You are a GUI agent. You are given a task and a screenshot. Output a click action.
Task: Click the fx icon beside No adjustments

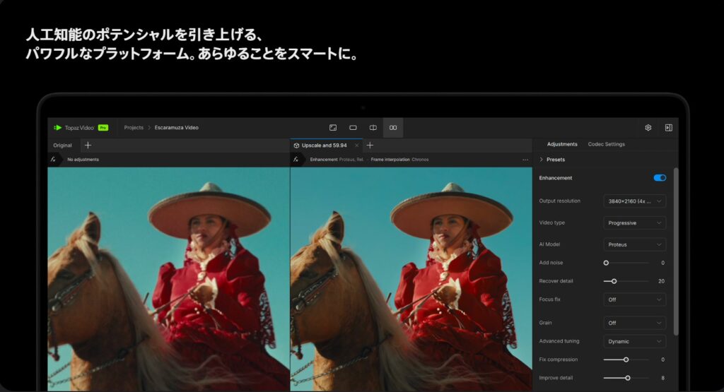point(53,160)
